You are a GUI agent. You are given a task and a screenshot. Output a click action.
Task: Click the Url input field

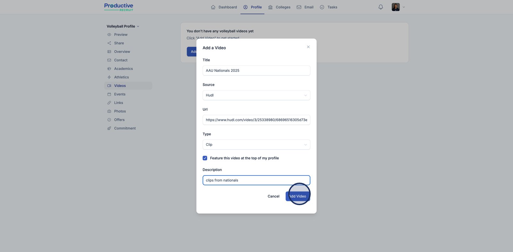point(256,120)
